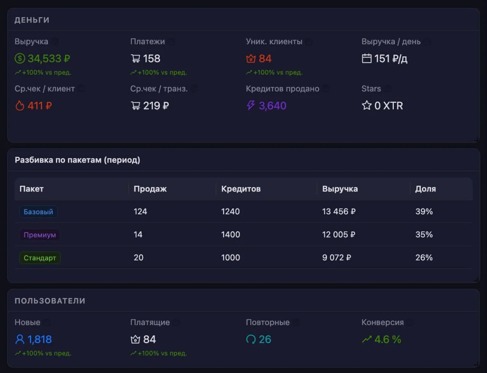
Task: Click the 1400 credits cell
Action: 231,235
